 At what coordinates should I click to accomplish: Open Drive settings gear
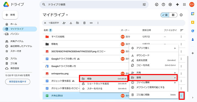[170, 5]
